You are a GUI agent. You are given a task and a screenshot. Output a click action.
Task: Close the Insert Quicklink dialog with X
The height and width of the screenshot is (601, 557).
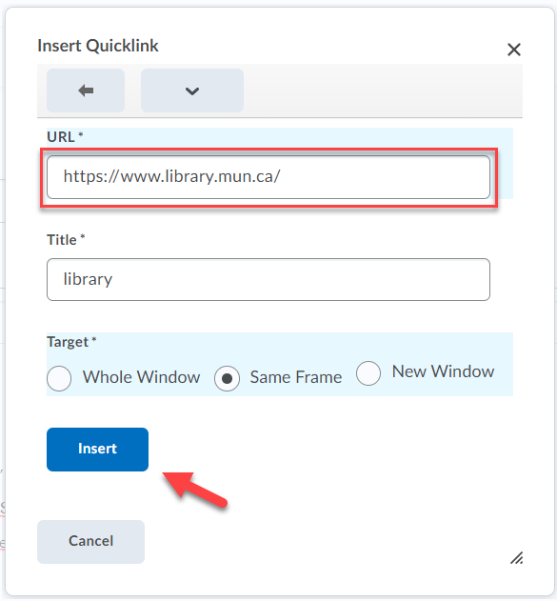click(514, 50)
